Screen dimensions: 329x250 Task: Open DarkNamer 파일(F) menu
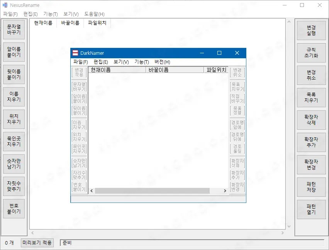(x=81, y=62)
